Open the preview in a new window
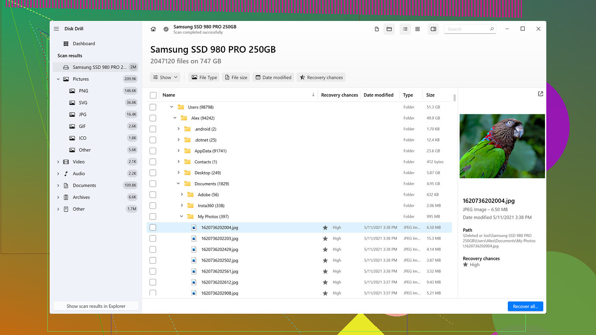The height and width of the screenshot is (335, 596). 540,94
